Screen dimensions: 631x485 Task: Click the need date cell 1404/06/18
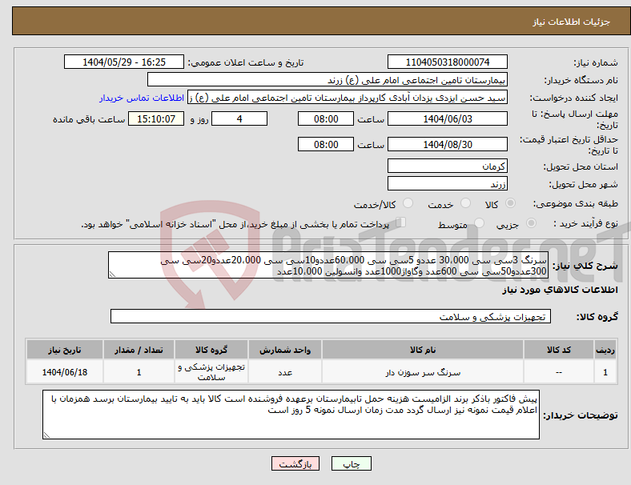point(65,372)
